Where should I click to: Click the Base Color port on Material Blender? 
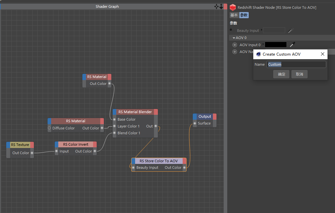(114, 119)
